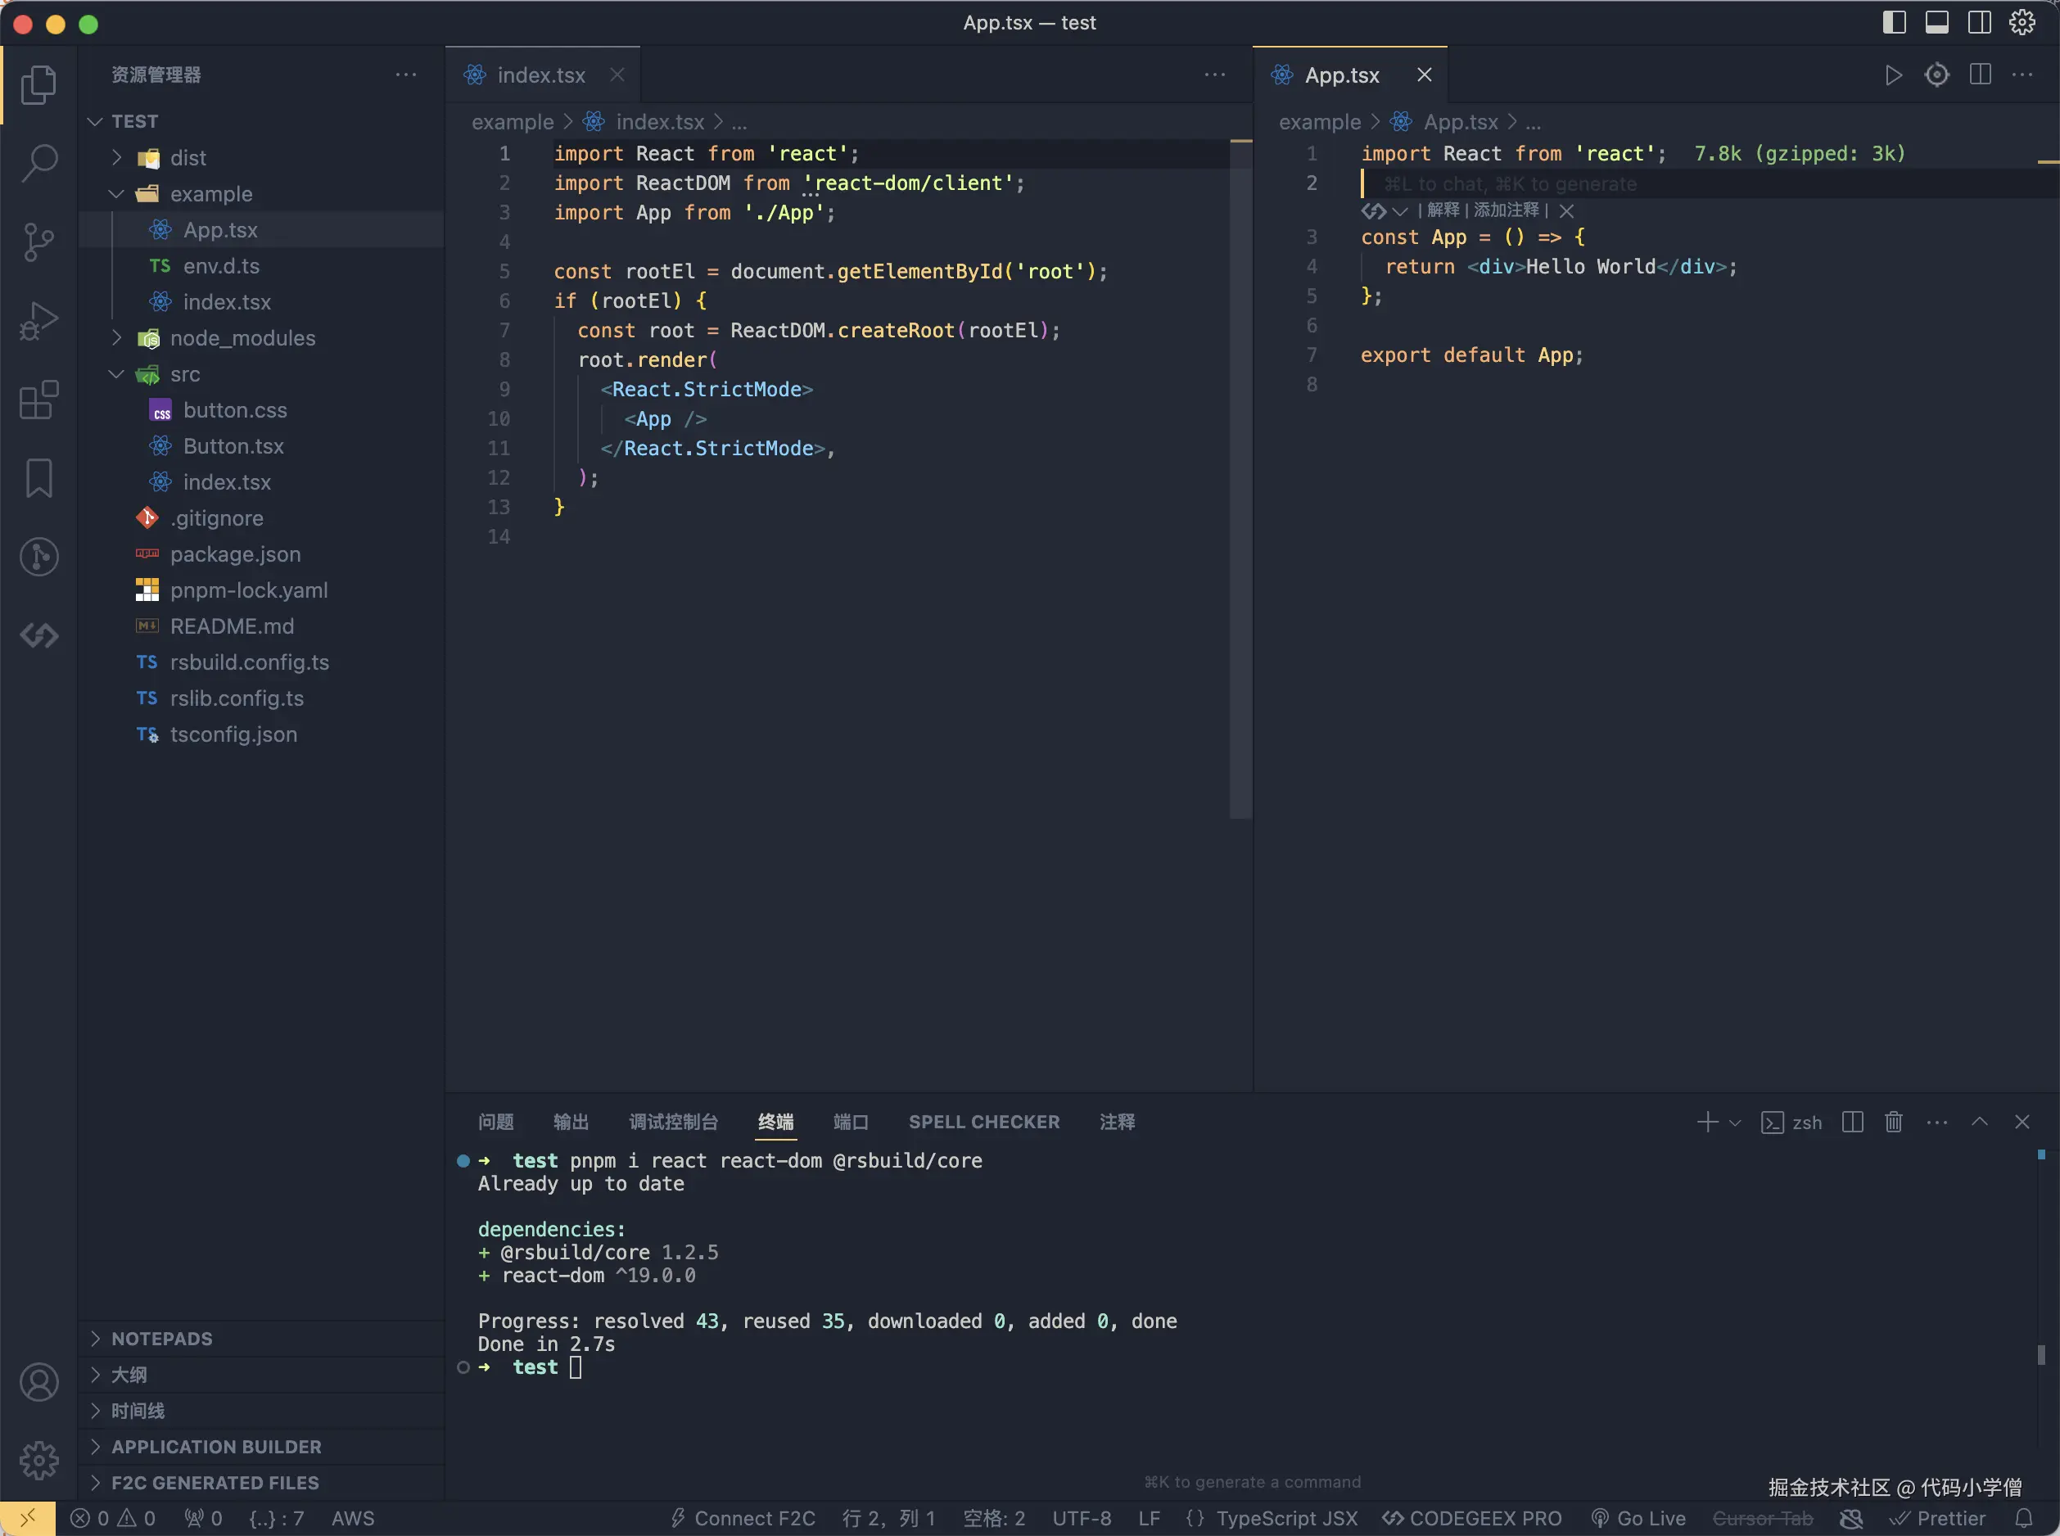Open the Extensions view

[x=39, y=400]
